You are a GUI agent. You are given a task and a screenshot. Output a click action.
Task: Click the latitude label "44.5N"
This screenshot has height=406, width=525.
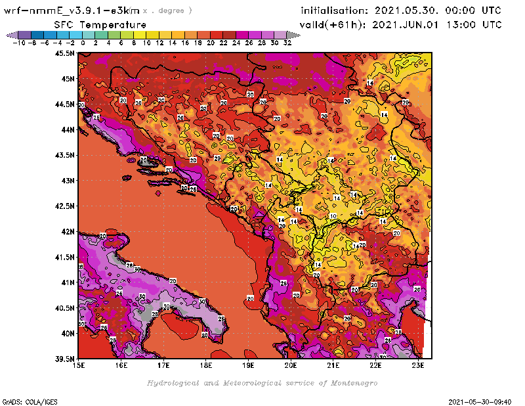point(65,104)
